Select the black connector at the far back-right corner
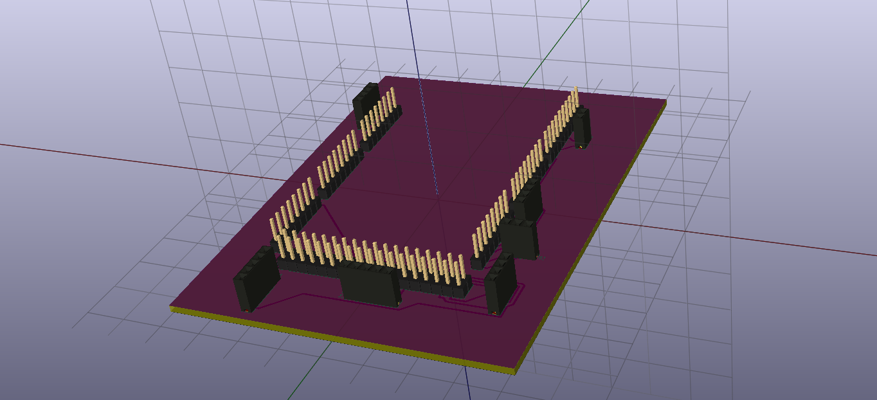The image size is (877, 400). coord(582,126)
